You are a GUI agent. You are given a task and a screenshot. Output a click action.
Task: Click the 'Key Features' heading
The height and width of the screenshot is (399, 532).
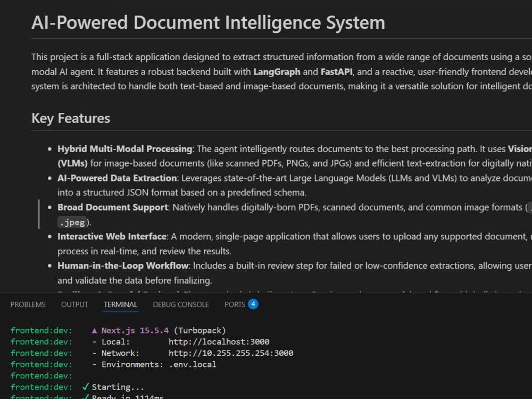[x=71, y=119]
